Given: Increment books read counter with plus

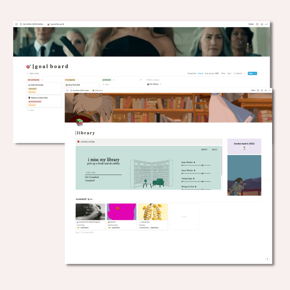Looking at the screenshot, I should click(247, 147).
